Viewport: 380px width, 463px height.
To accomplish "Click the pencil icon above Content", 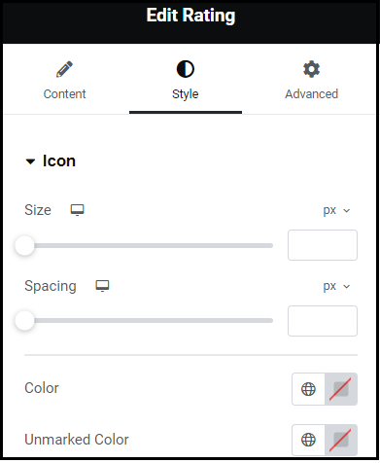I will (64, 69).
